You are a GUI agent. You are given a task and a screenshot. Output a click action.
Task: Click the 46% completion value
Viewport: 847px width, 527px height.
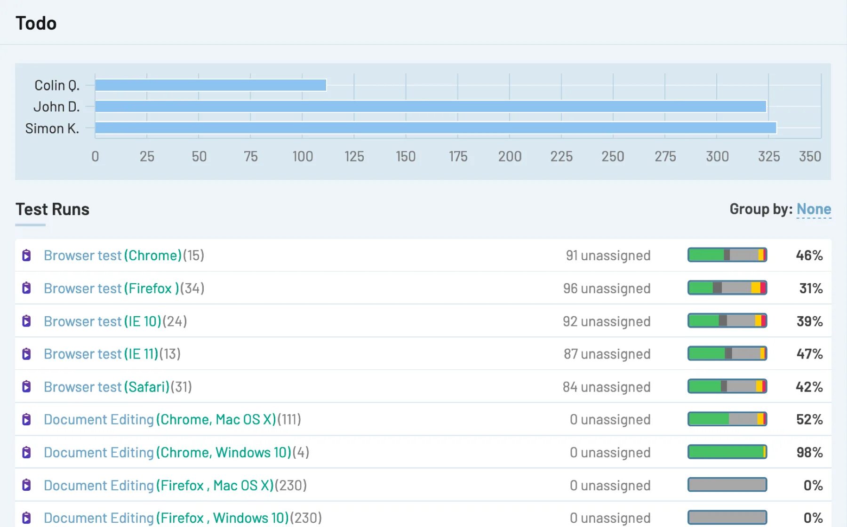click(x=809, y=256)
